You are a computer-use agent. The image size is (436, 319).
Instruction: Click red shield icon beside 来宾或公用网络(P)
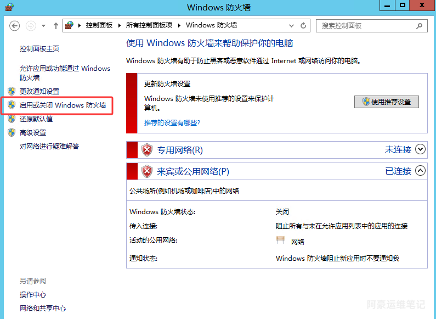tap(147, 171)
